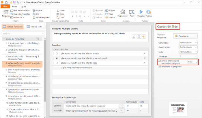Switch to Vista de Slide
The width and height of the screenshot is (202, 118).
pos(34,27)
